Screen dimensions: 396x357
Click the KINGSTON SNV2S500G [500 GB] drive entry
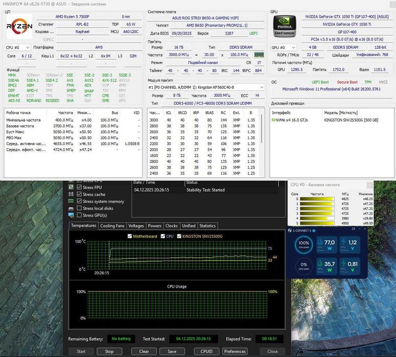(351, 120)
